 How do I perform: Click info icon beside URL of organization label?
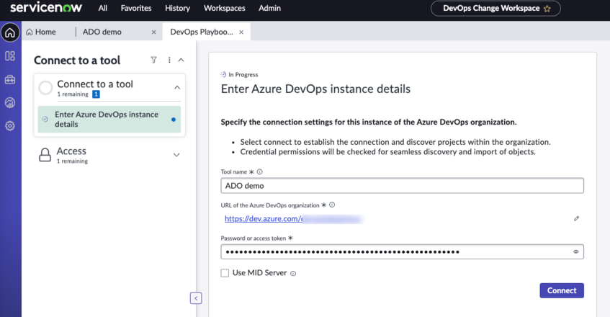(332, 205)
